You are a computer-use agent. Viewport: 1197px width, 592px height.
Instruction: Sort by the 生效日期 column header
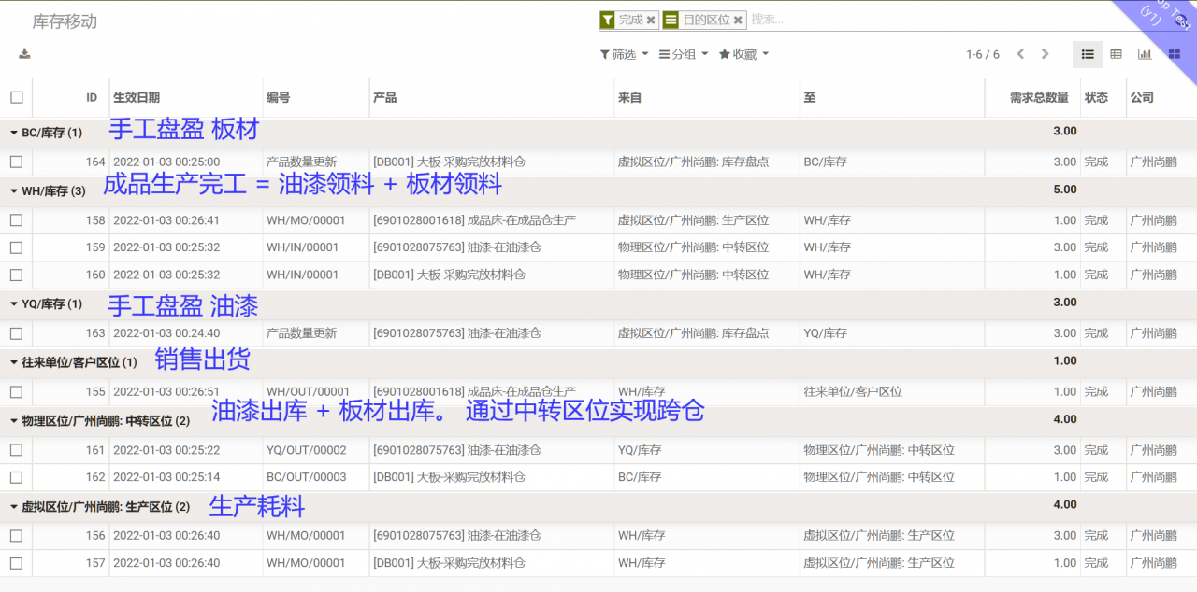pyautogui.click(x=136, y=97)
